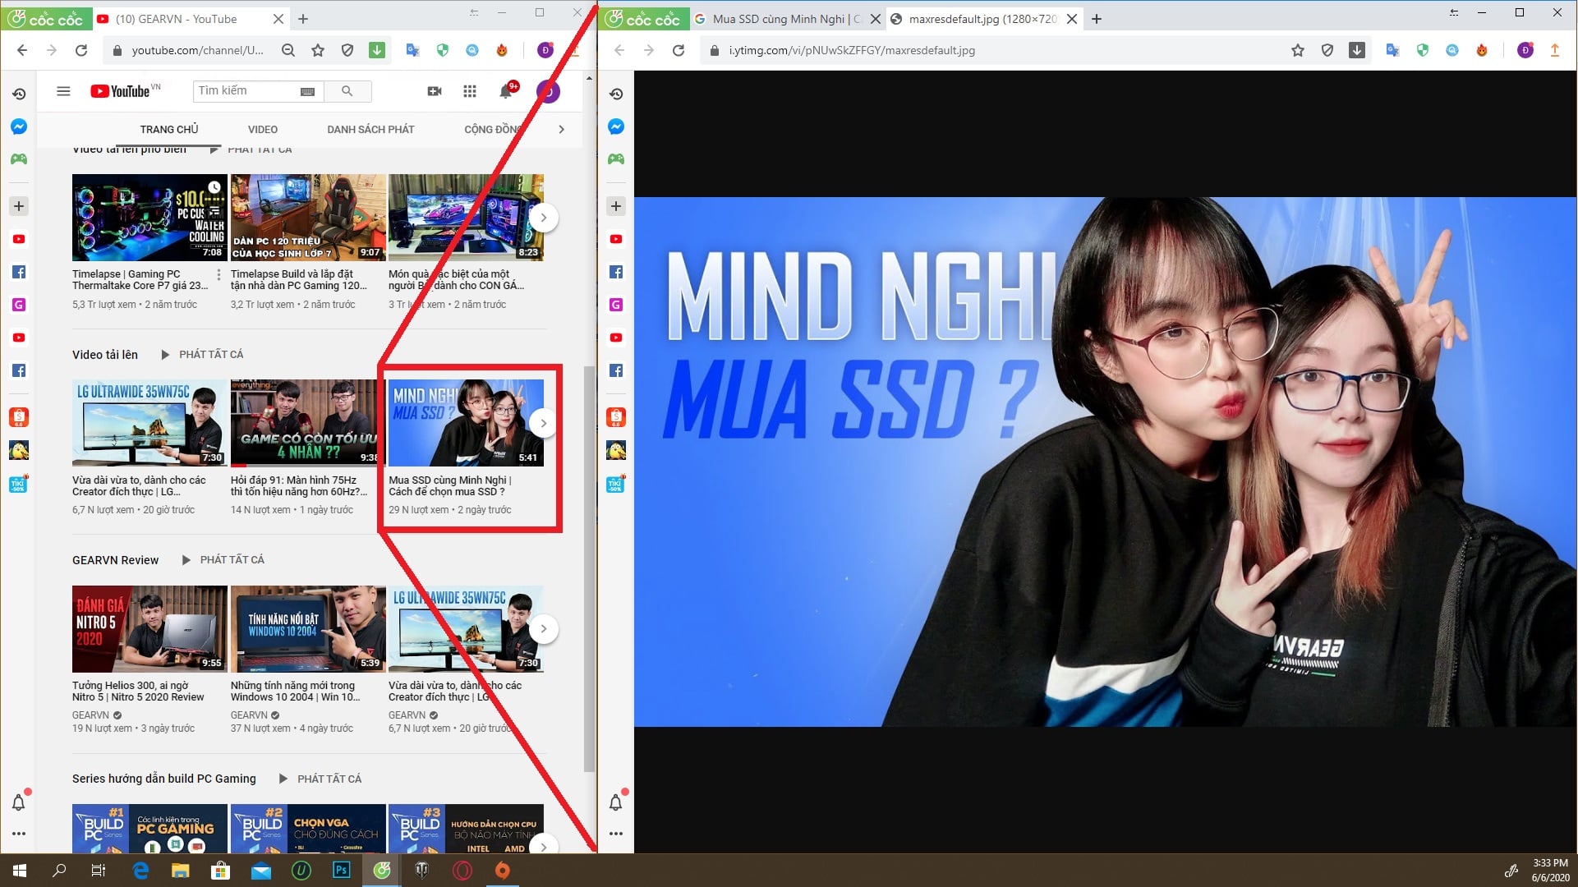Go back in the left browser window
Viewport: 1578px width, 887px height.
22,50
